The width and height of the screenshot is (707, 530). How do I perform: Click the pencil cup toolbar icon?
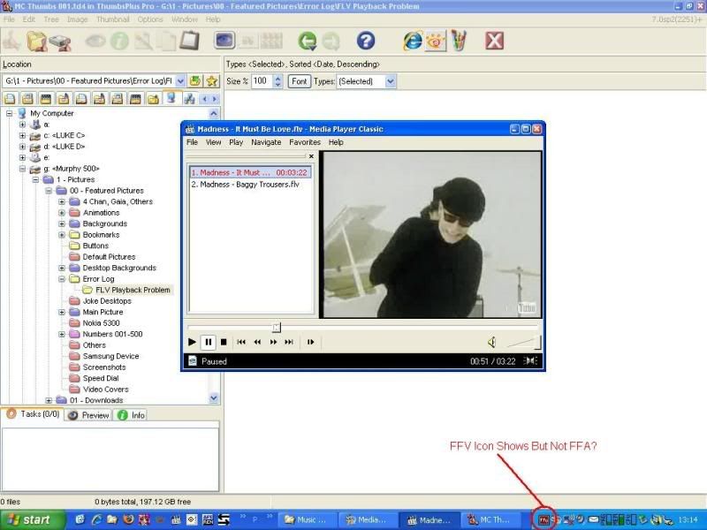459,41
